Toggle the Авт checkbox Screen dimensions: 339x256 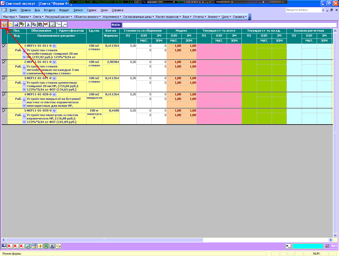(327, 246)
